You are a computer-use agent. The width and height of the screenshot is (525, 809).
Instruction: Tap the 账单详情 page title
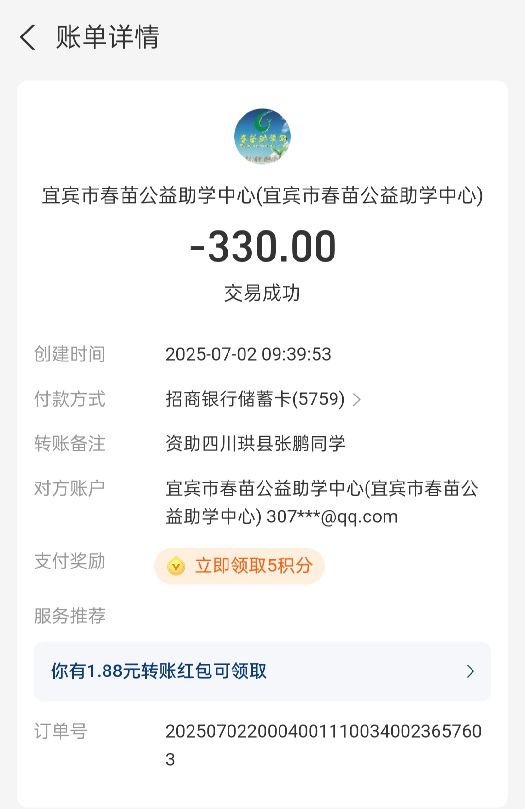click(x=108, y=37)
